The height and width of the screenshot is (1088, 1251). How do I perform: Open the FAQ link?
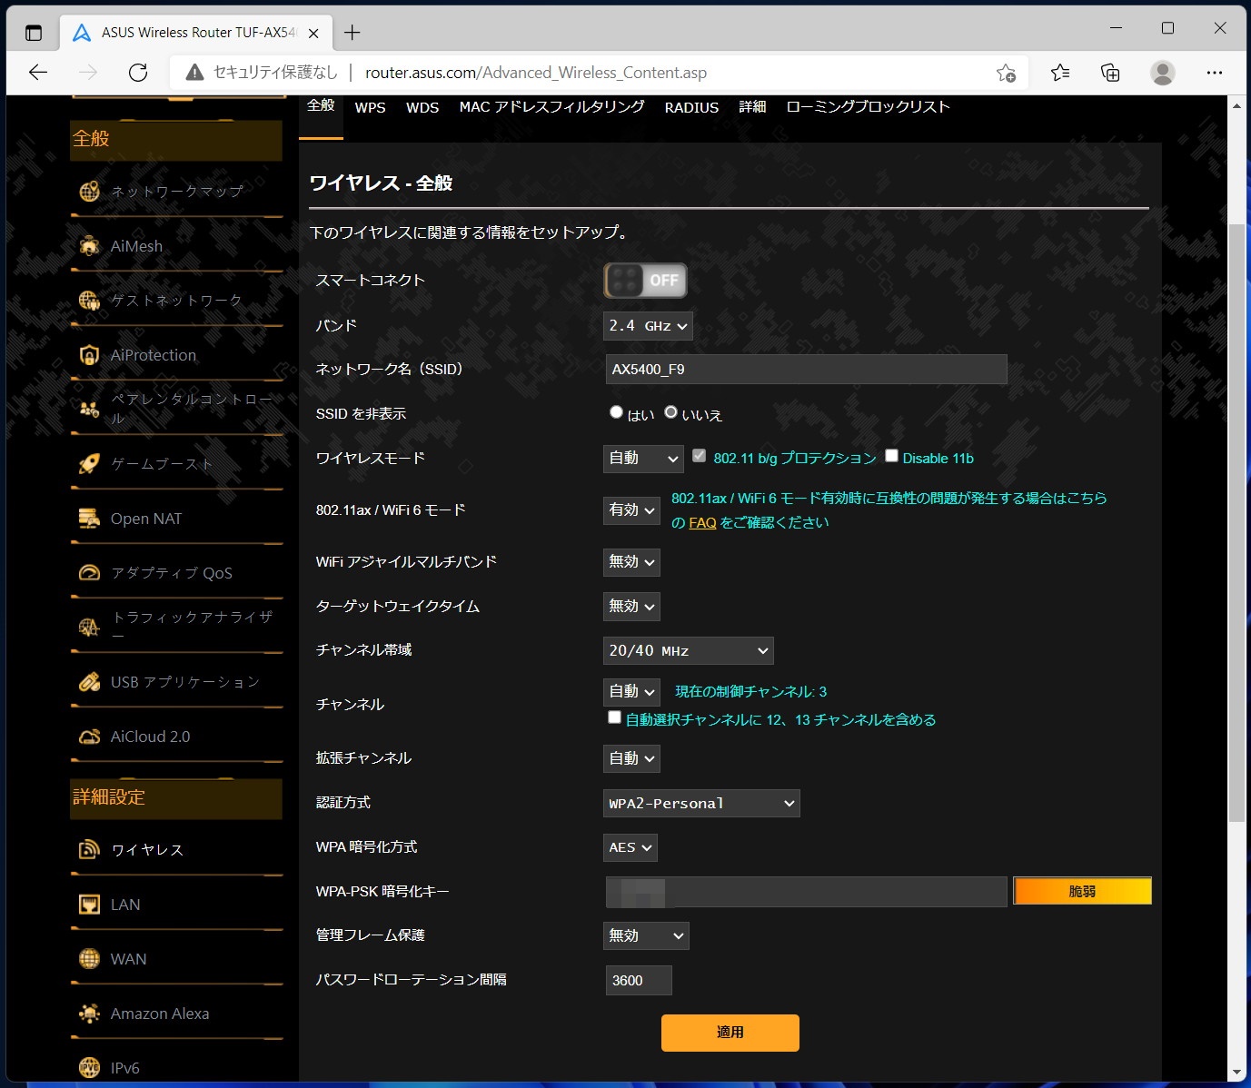(x=702, y=523)
